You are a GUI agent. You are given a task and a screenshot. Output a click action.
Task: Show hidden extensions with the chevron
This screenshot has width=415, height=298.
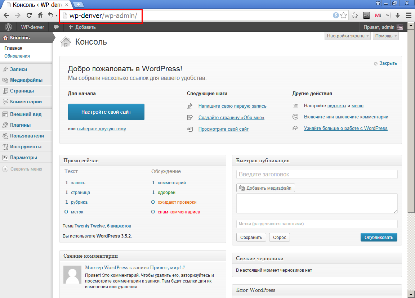coord(388,15)
